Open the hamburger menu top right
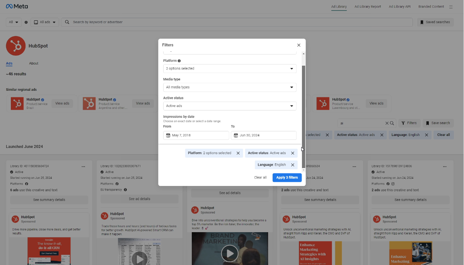Screen dimensions: 464x265 (451, 7)
